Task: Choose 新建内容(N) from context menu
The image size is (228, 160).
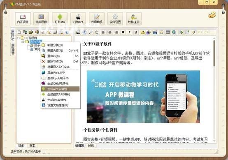Action: (x=60, y=51)
